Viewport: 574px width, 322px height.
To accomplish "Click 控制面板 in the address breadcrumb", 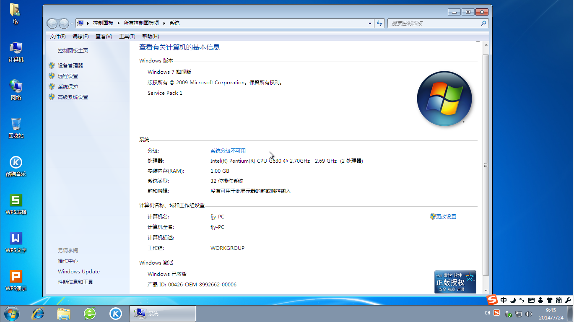I will click(x=103, y=23).
